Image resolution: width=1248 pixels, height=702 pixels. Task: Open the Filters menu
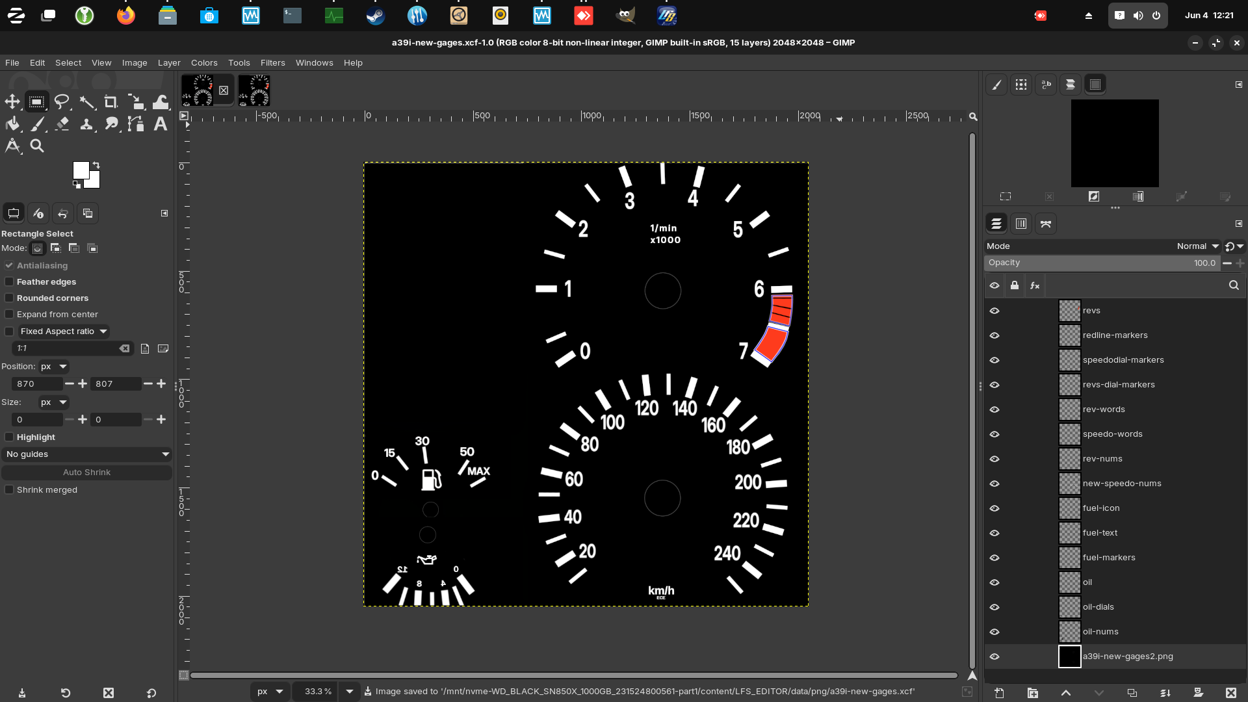click(272, 63)
